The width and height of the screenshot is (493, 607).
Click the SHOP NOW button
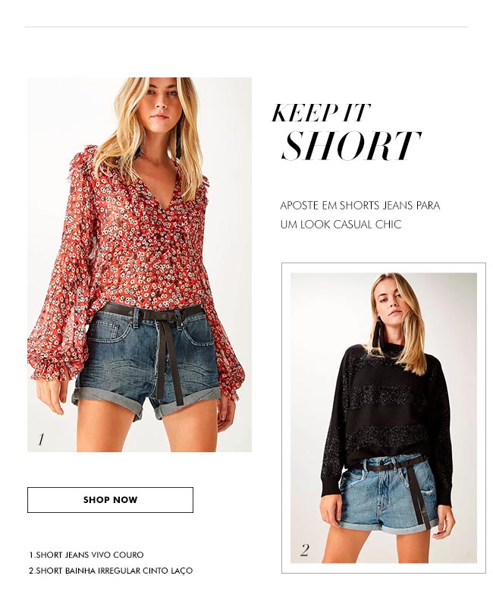tap(110, 500)
